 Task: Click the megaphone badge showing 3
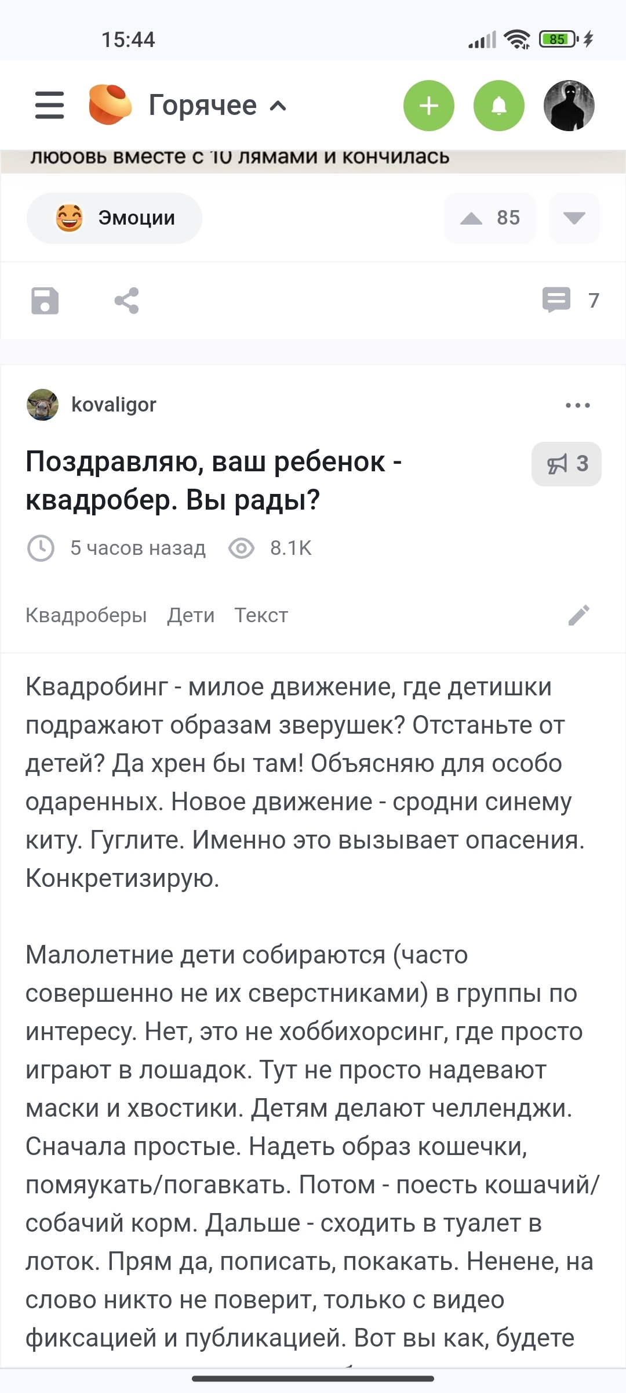pyautogui.click(x=566, y=464)
